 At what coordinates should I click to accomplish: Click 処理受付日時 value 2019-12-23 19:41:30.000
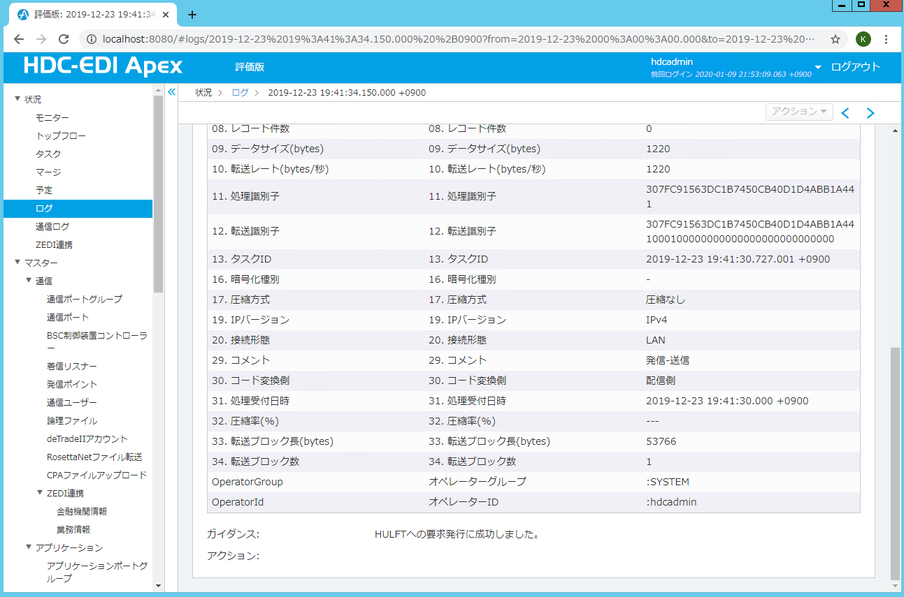pyautogui.click(x=727, y=401)
